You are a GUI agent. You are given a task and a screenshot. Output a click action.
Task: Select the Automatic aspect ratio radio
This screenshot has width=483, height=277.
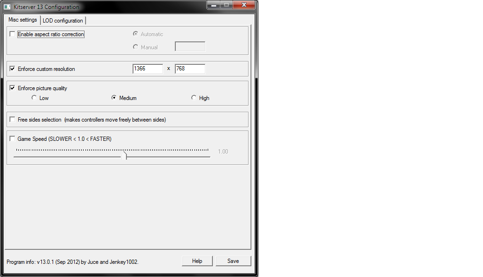(135, 33)
